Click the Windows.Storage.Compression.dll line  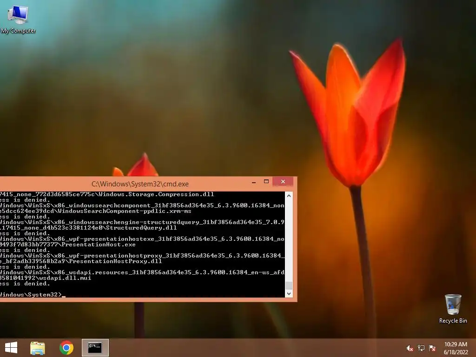click(x=107, y=194)
